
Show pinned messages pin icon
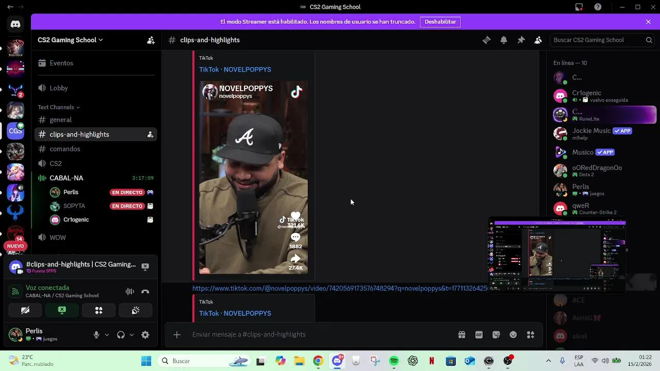[521, 40]
